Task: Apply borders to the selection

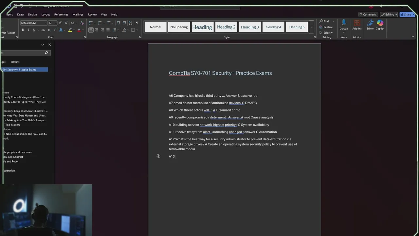Action: click(x=133, y=30)
